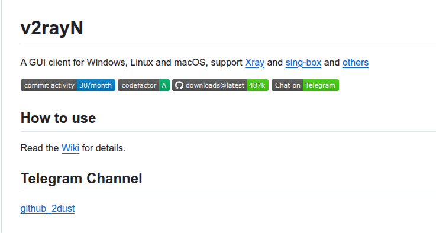Click the How to use heading
Image resolution: width=436 pixels, height=233 pixels.
tap(59, 118)
